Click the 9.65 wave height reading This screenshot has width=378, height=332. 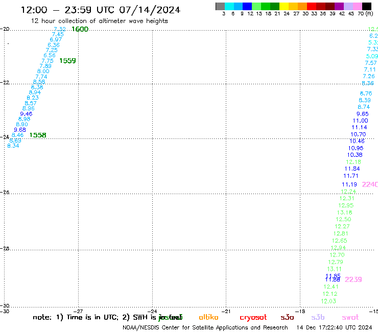(x=363, y=114)
